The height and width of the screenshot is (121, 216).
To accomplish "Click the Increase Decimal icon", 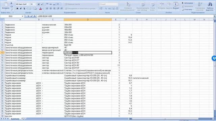I will point(113,8).
